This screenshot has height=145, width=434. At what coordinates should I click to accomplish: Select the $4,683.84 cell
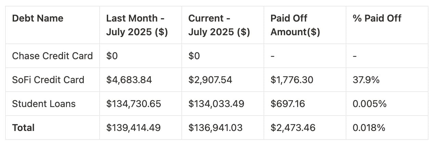129,80
